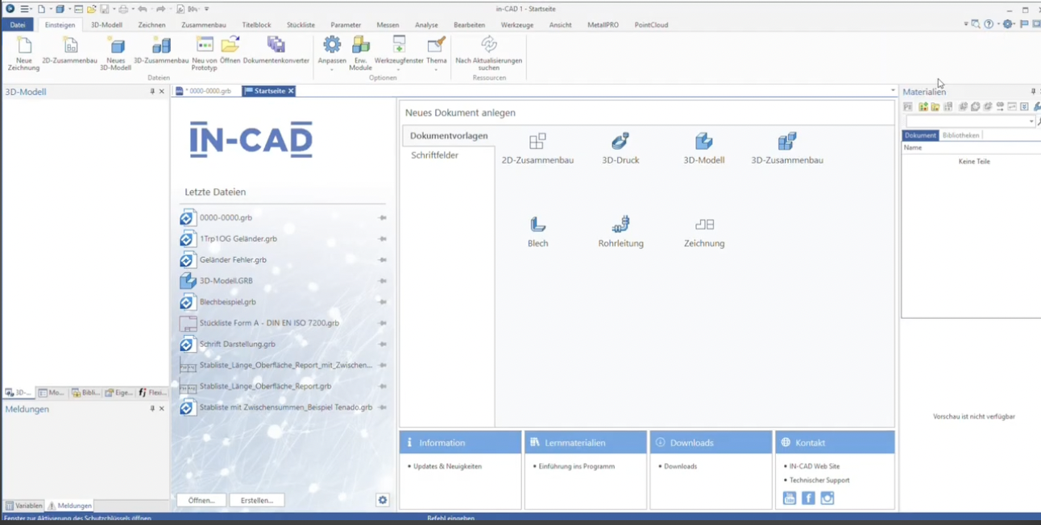Click the Befehl eingeben command field
1041x525 pixels.
tap(451, 519)
